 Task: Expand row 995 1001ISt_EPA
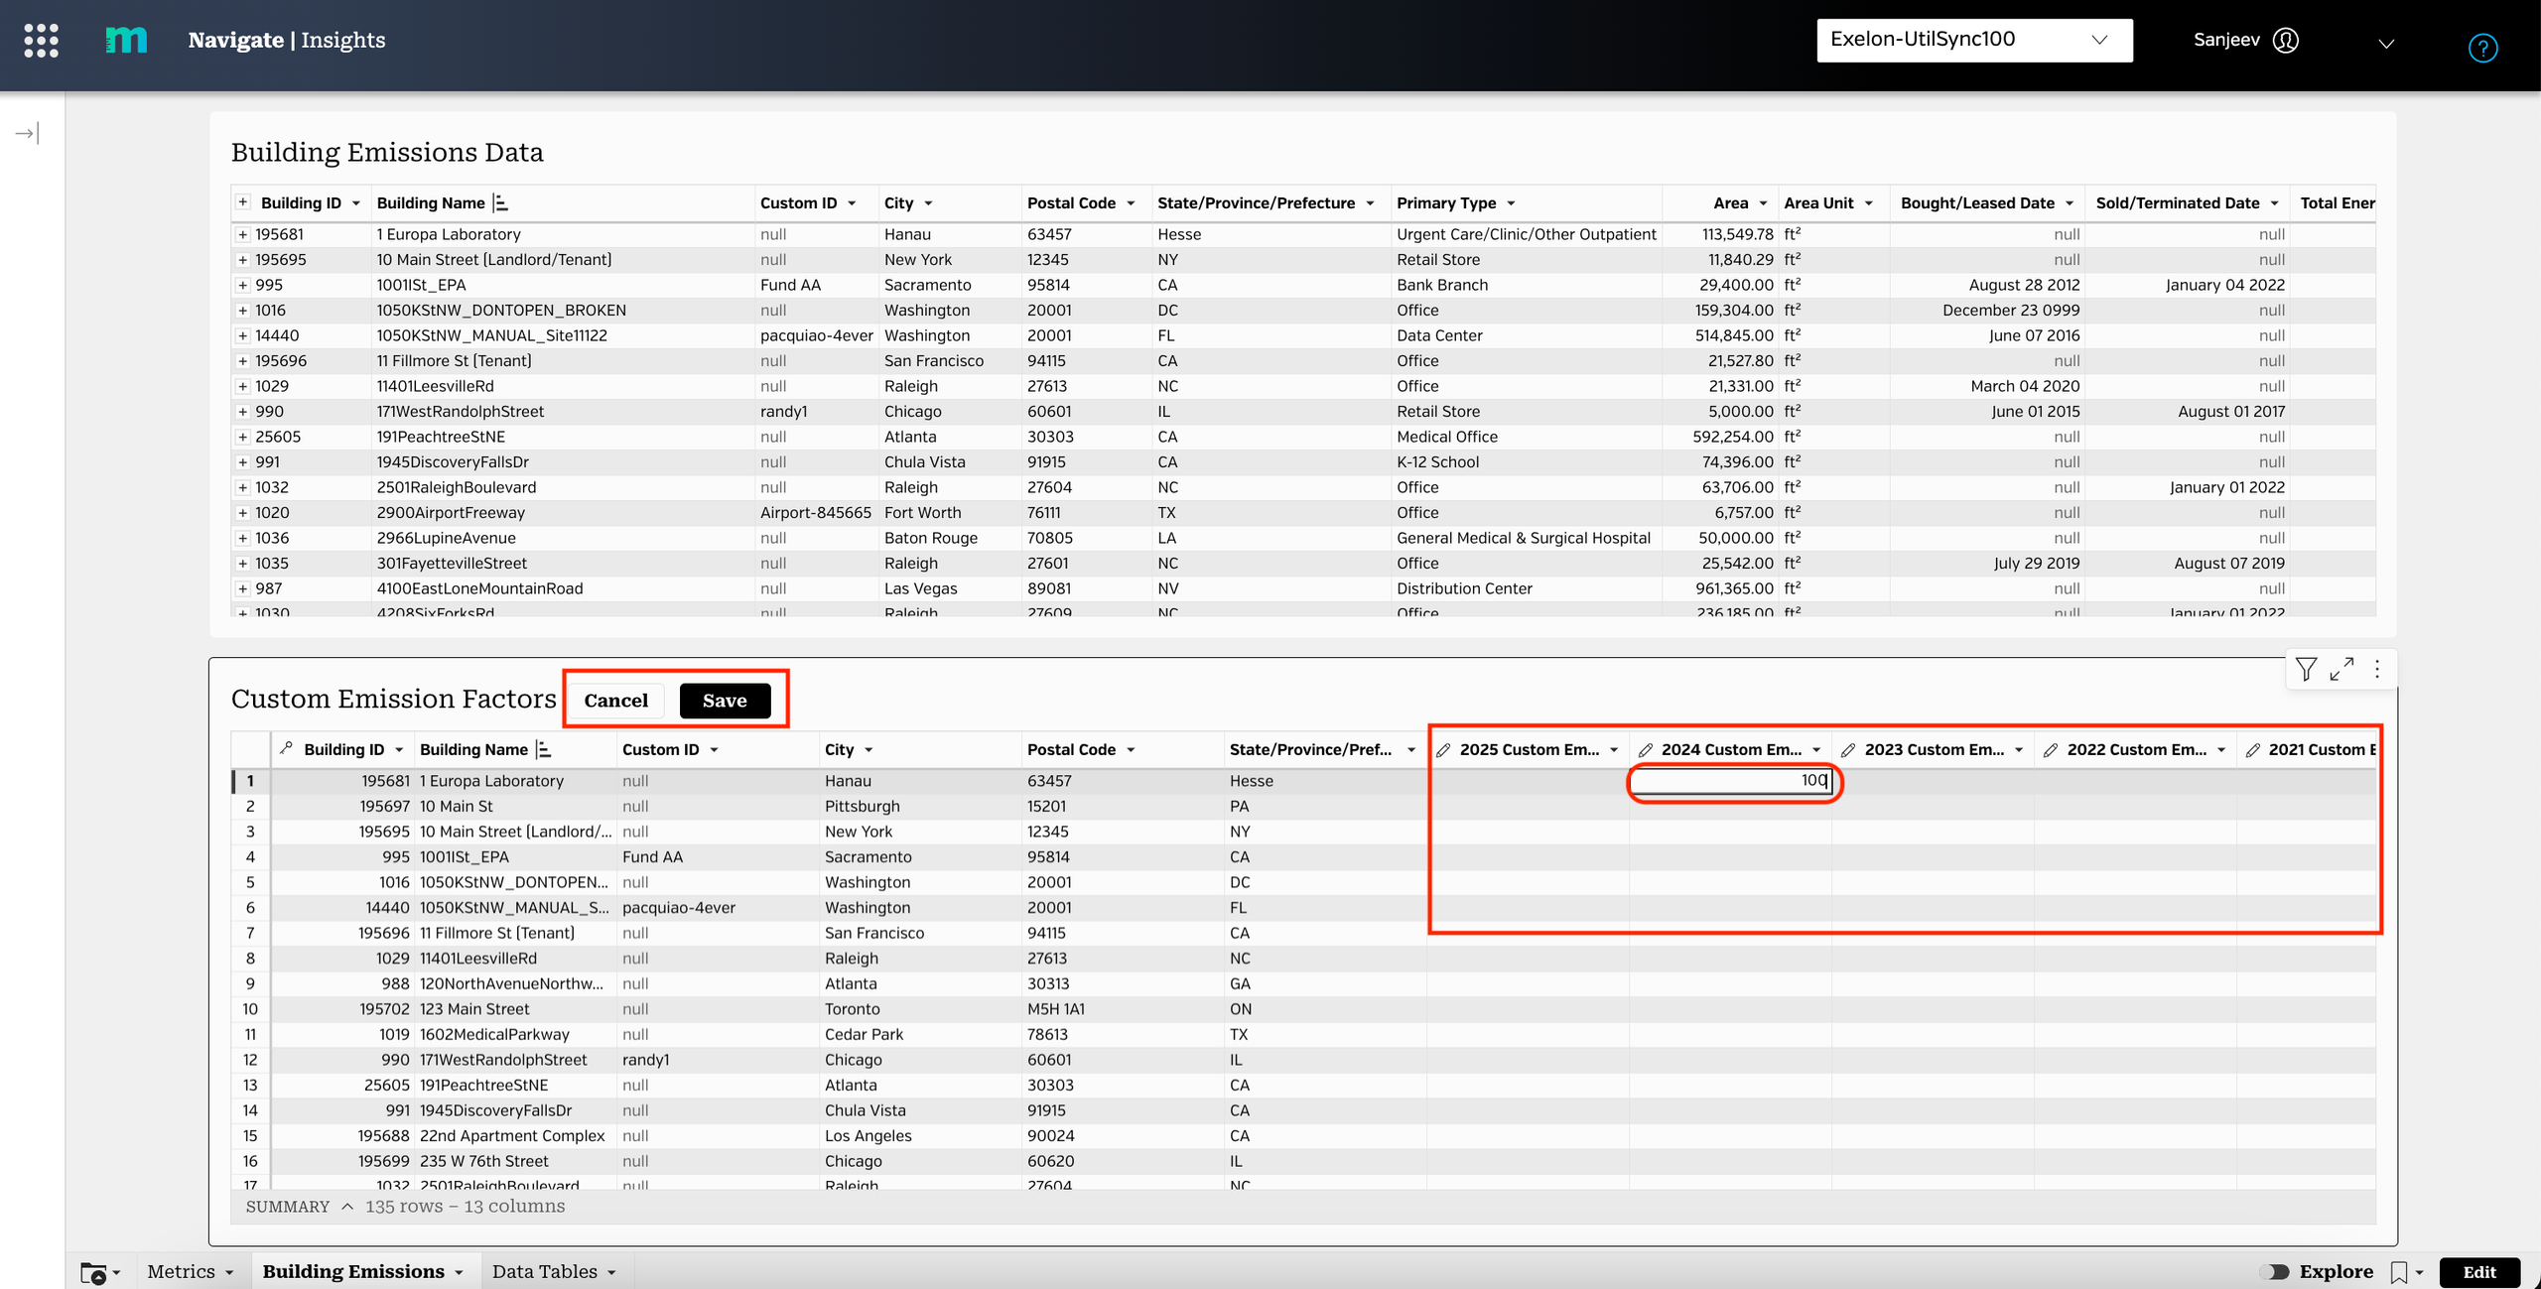(242, 285)
